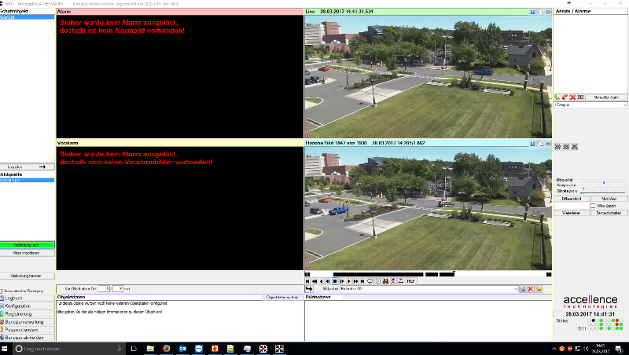Select the highlighted Schutzobjekt list entry
This screenshot has width=629, height=355.
point(27,17)
